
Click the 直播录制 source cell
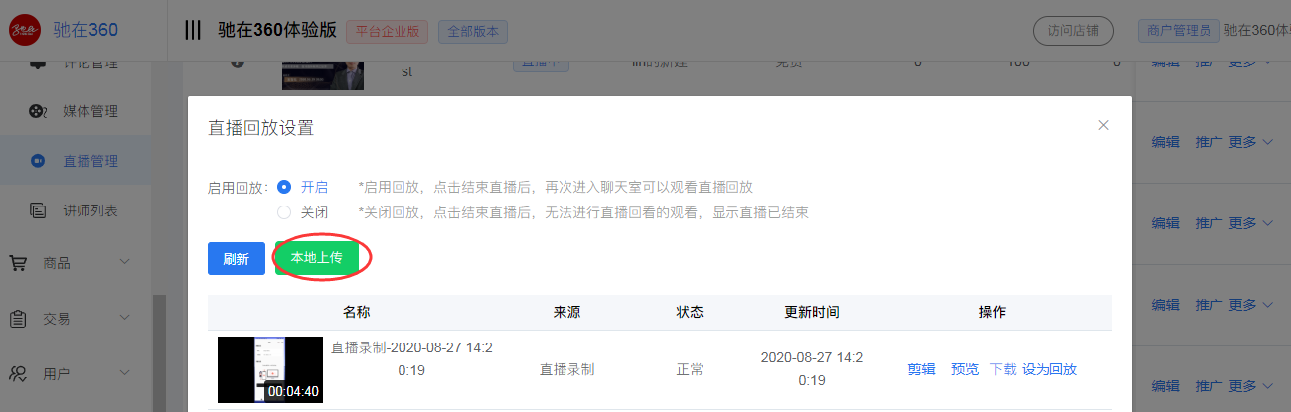566,369
